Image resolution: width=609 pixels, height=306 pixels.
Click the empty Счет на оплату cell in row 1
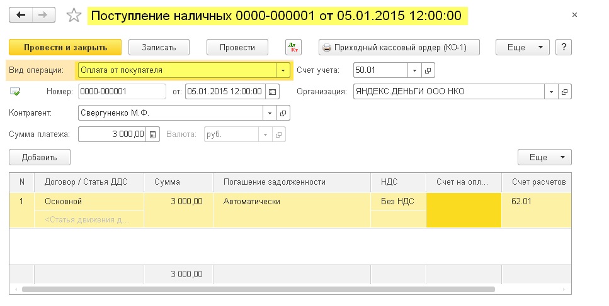point(464,210)
